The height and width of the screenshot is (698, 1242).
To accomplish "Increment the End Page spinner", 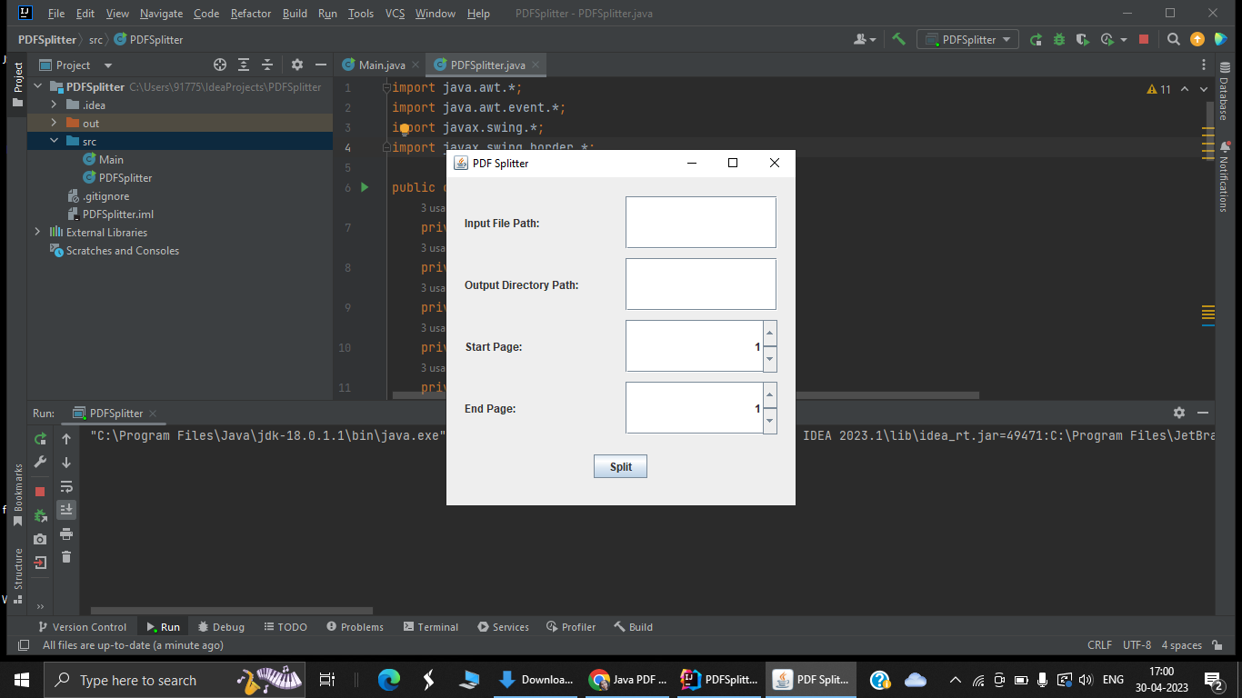I will 770,396.
